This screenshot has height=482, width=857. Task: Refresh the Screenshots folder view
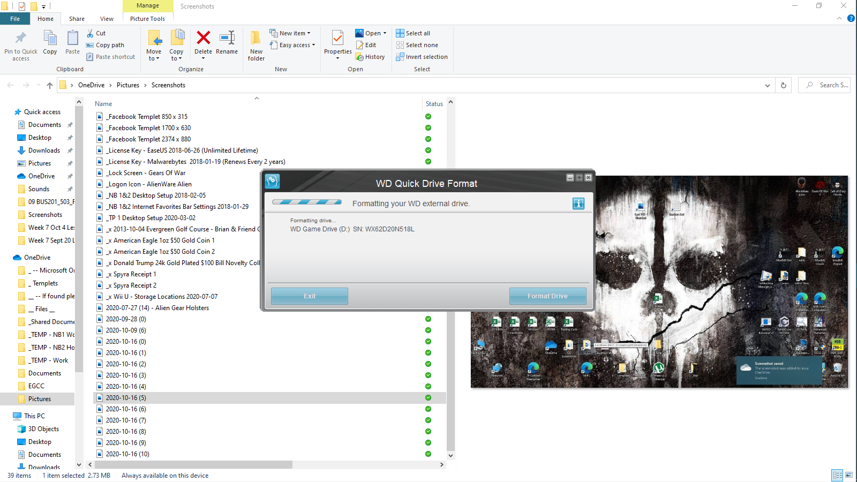(x=784, y=85)
